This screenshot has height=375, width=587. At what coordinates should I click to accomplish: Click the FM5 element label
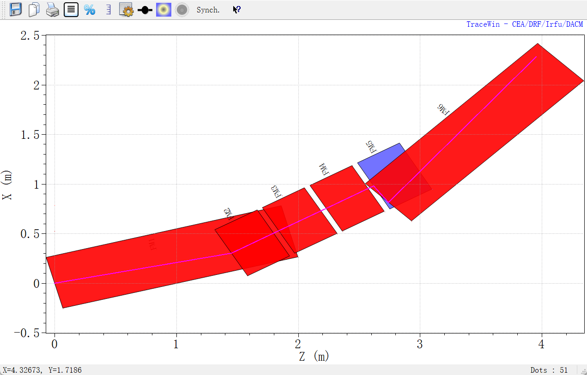pos(371,147)
